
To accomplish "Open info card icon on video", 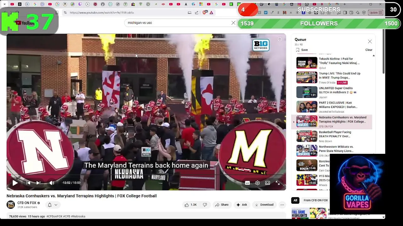I will point(280,39).
